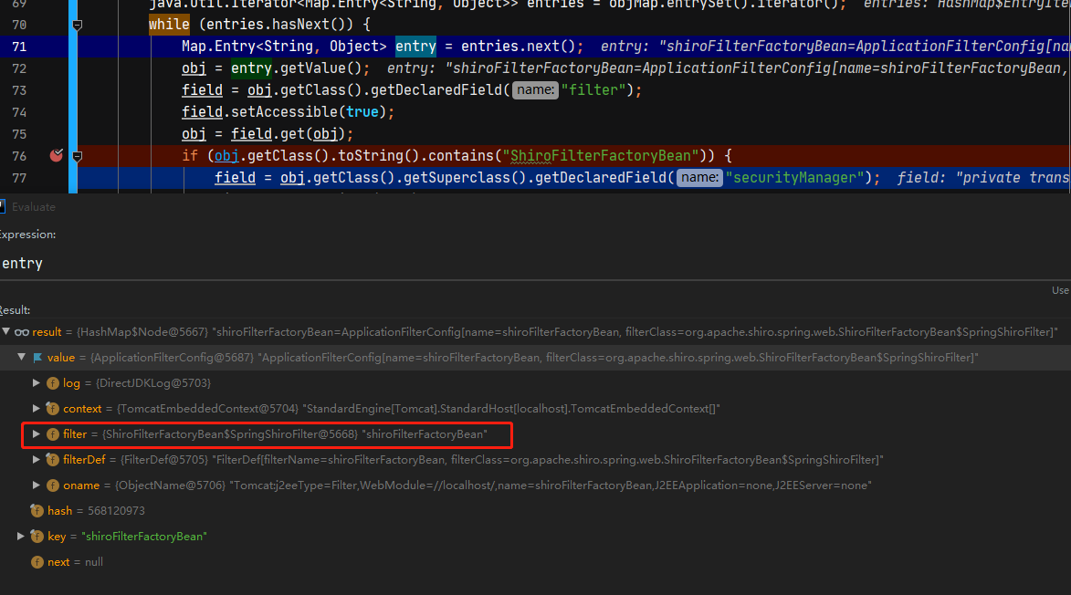Click the "securityManager" string on line 77
Image resolution: width=1071 pixels, height=595 pixels.
[802, 178]
